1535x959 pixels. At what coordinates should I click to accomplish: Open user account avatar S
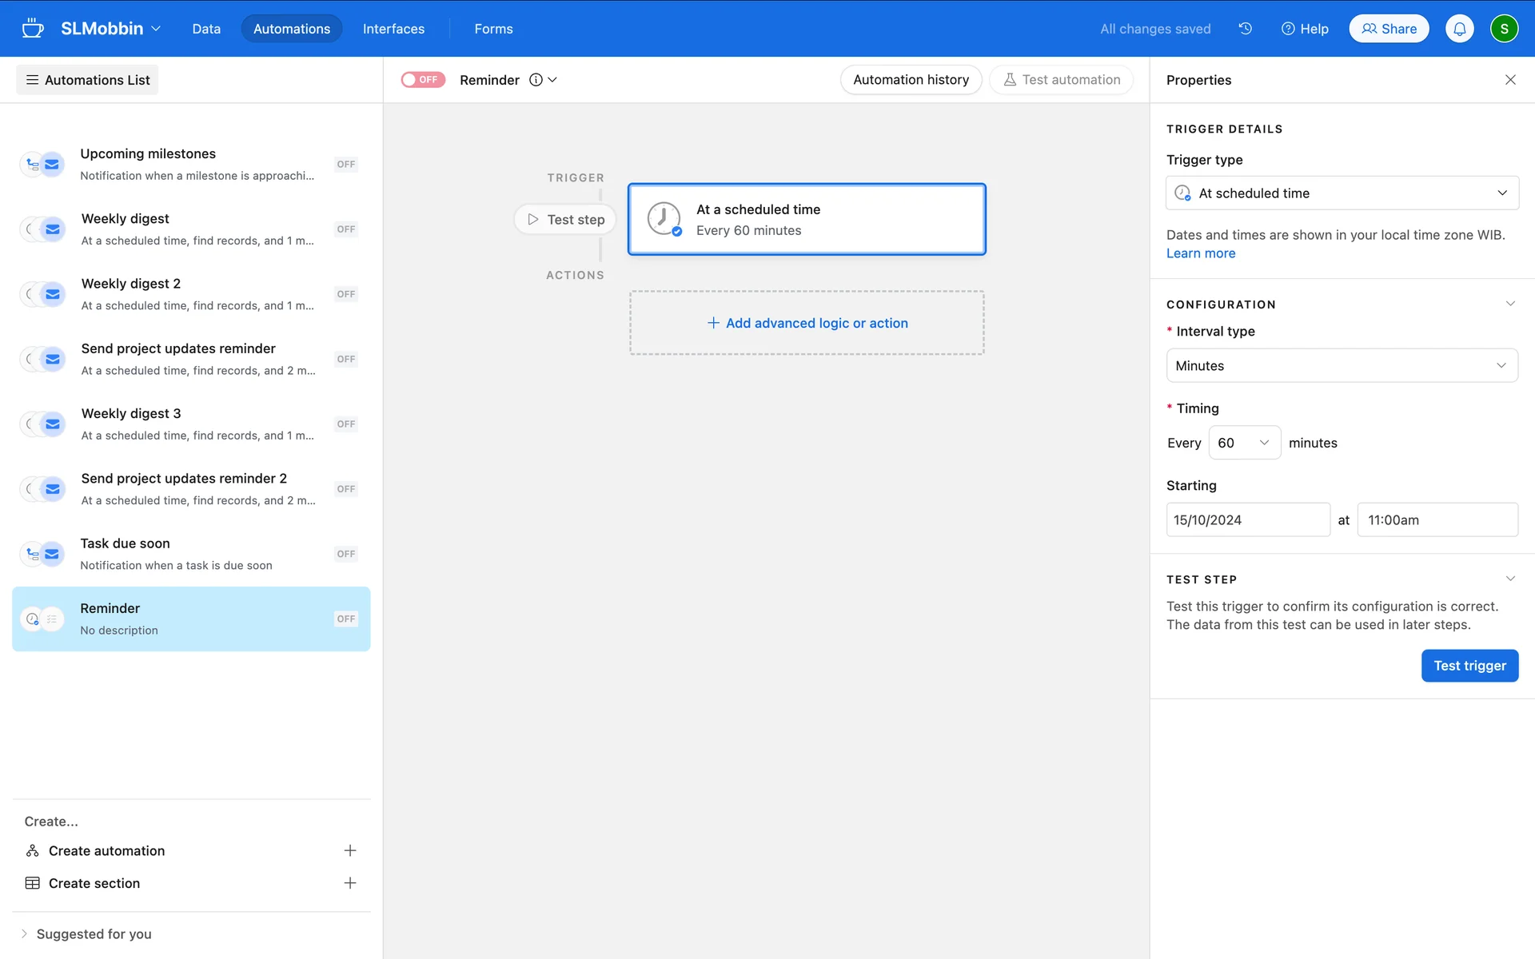click(x=1504, y=29)
